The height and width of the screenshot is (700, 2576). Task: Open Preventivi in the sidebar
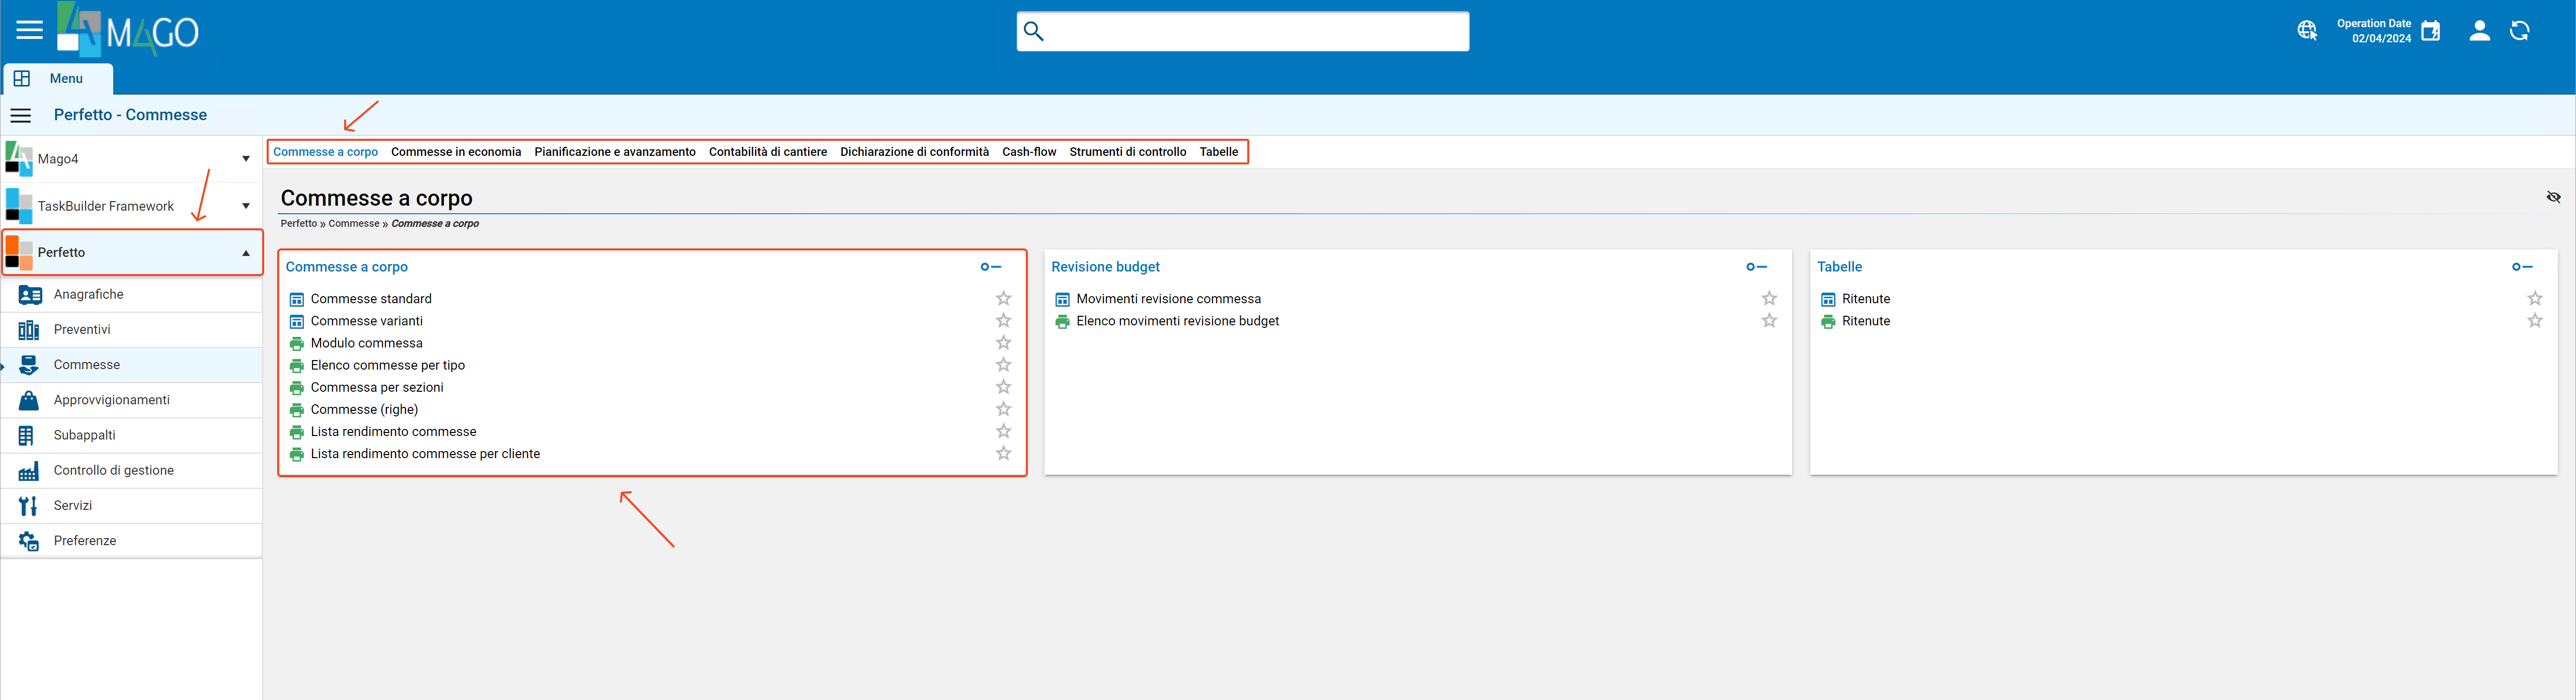[x=132, y=329]
